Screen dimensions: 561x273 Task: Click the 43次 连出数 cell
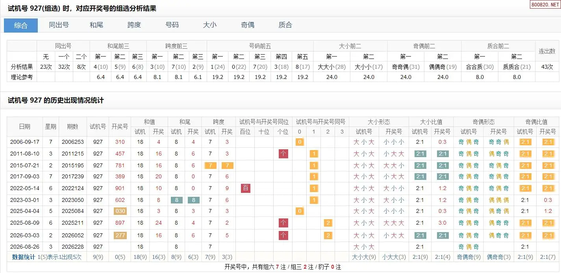[x=547, y=67]
